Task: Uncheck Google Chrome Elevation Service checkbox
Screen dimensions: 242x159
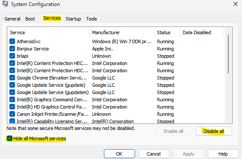Action: pyautogui.click(x=12, y=78)
